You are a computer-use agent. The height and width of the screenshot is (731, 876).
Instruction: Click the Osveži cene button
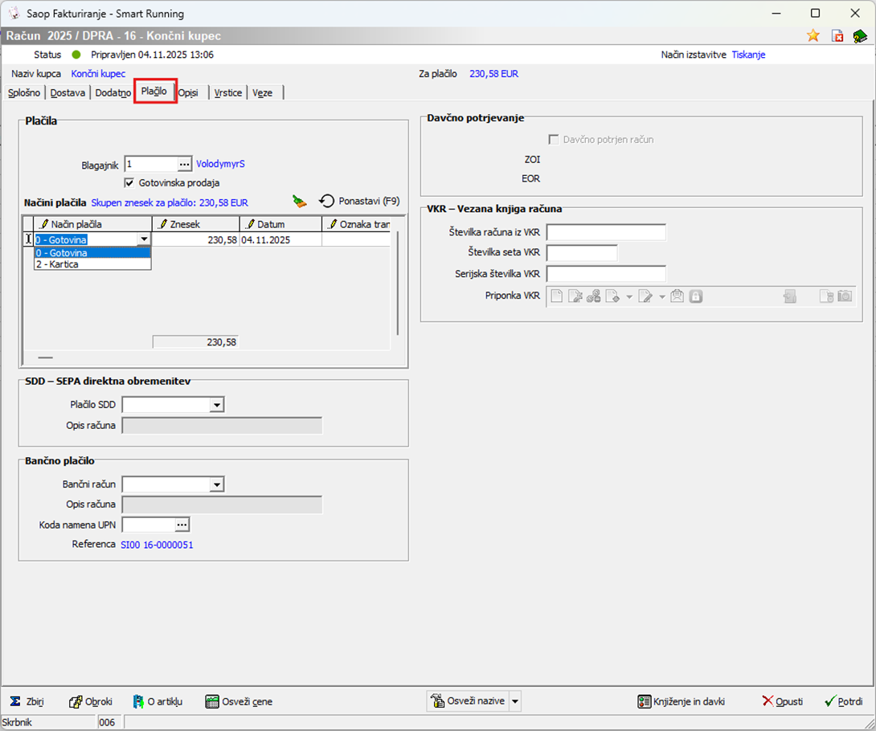pyautogui.click(x=239, y=701)
